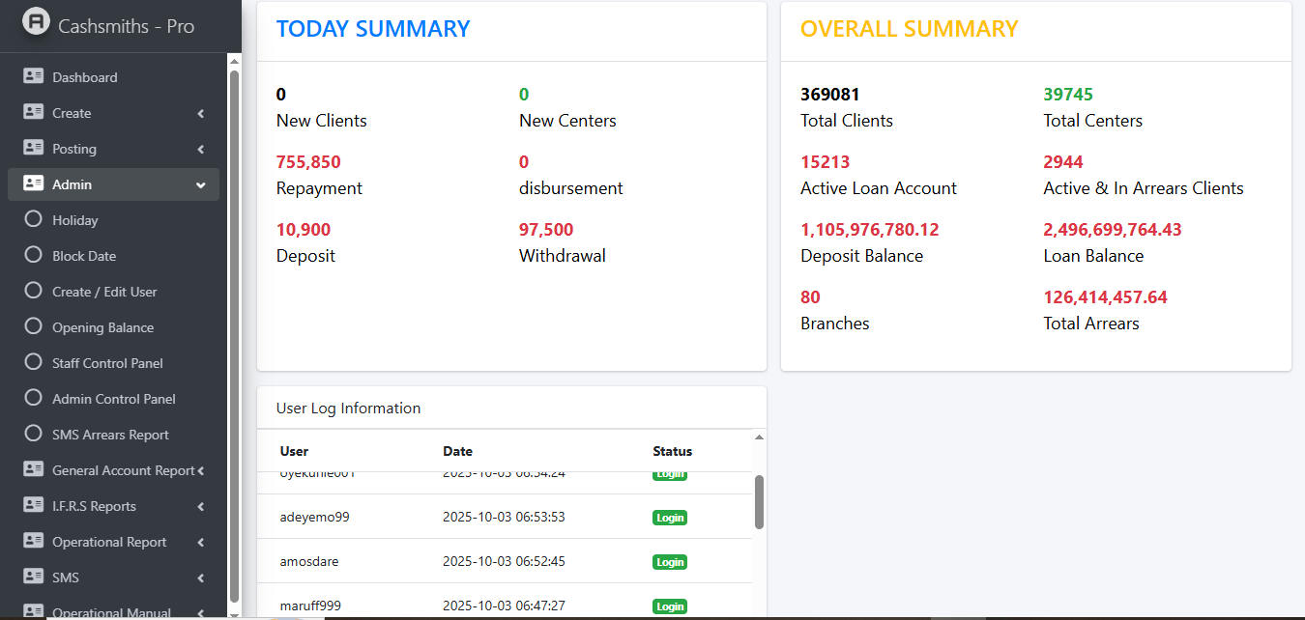This screenshot has width=1305, height=620.
Task: Click the Admin menu card icon
Action: pos(34,183)
